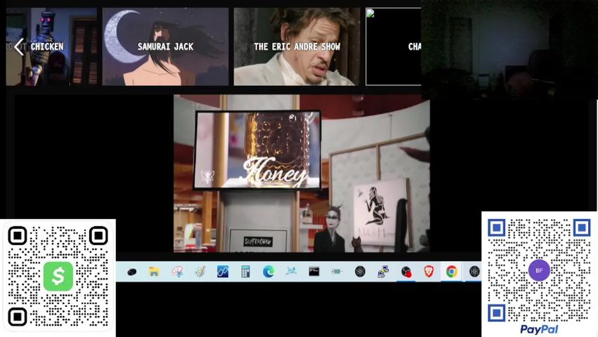Open the Robot Chicken show tile

[x=51, y=47]
